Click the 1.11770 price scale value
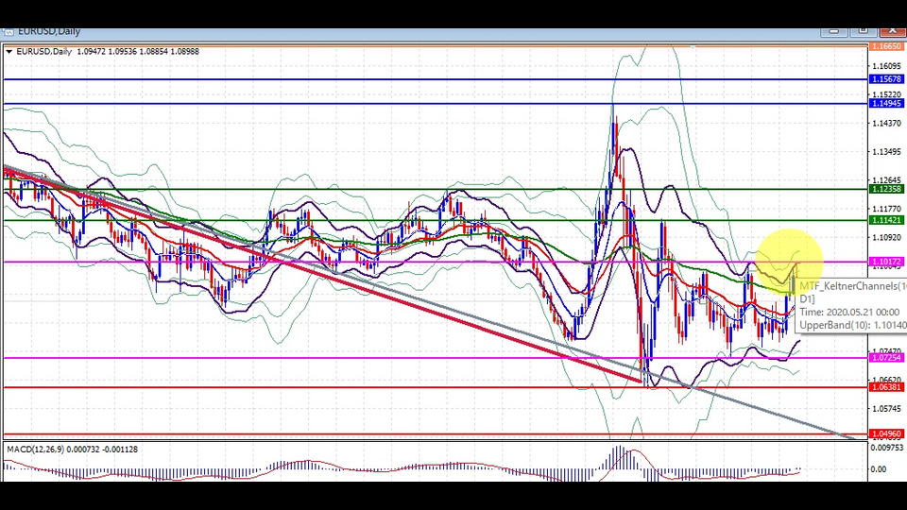Screen dimensions: 907x510 tap(886, 209)
